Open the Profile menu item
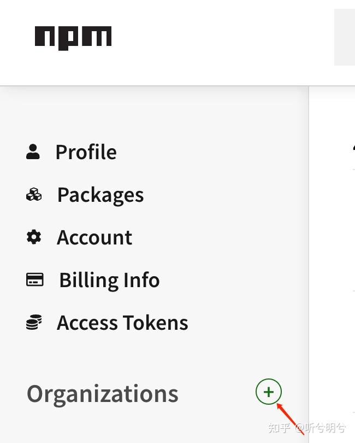The width and height of the screenshot is (355, 443). click(86, 152)
